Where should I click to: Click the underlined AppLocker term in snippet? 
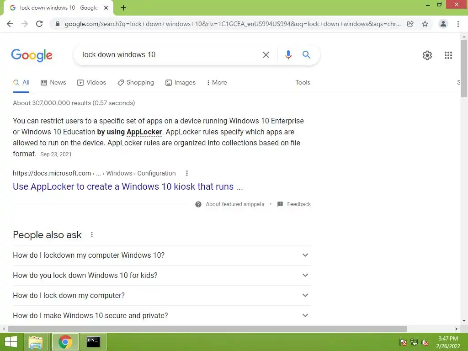point(144,132)
